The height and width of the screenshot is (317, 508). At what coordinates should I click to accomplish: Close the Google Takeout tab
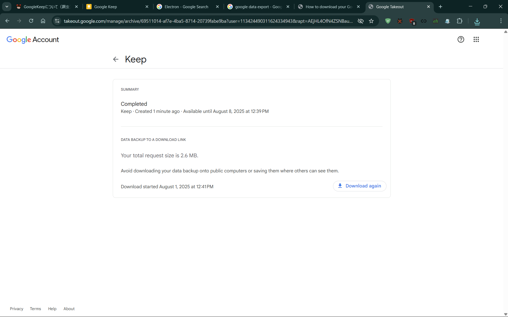point(429,7)
